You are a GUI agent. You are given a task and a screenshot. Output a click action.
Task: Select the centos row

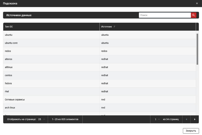pyautogui.click(x=100, y=75)
